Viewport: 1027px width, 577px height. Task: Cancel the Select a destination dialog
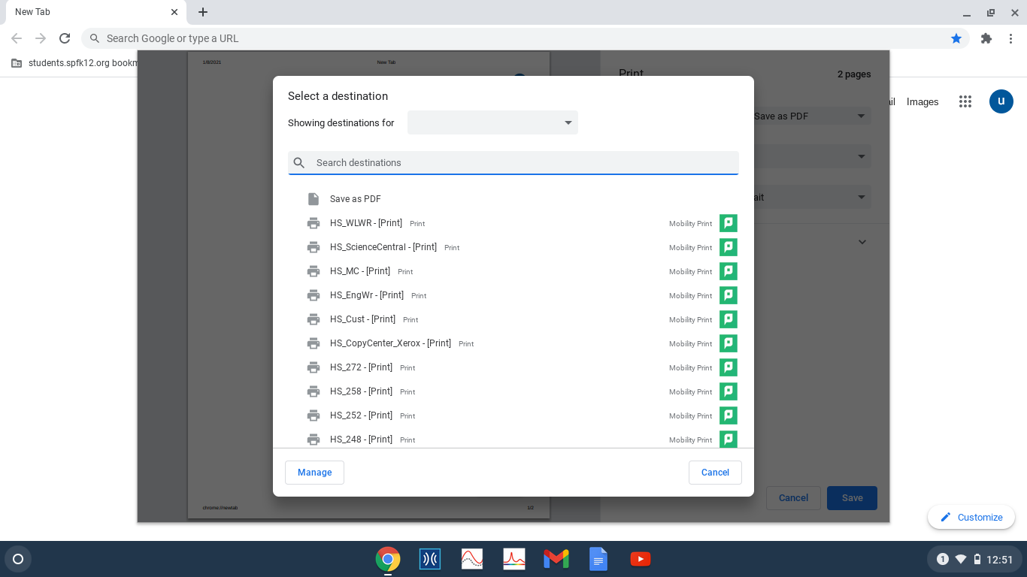pyautogui.click(x=715, y=473)
